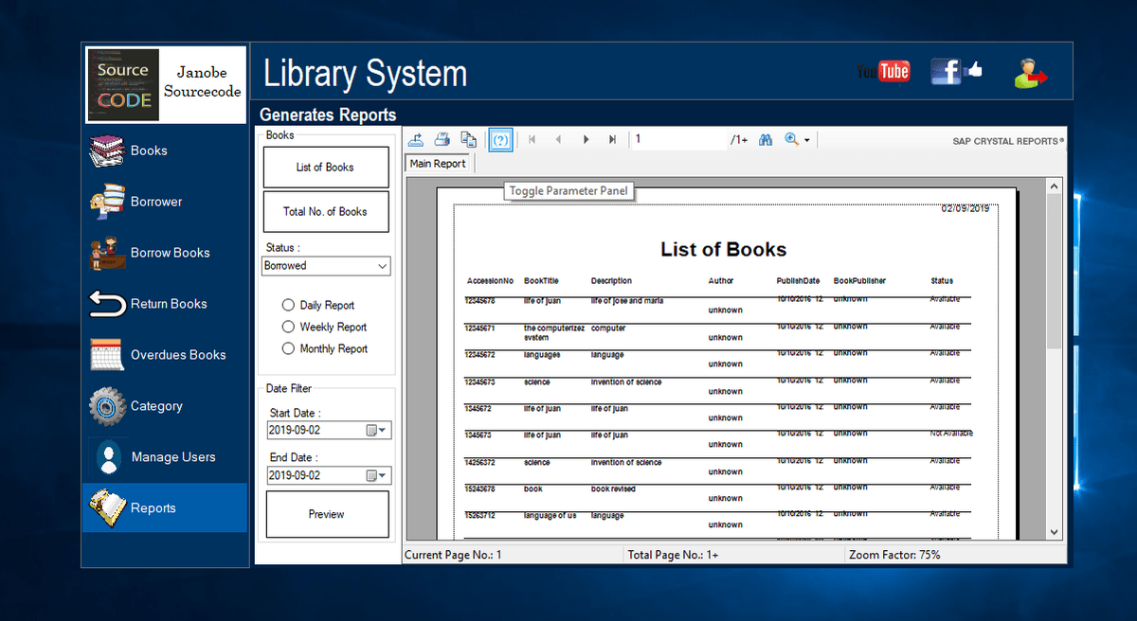Click the Export Report toolbar icon
The width and height of the screenshot is (1137, 621).
point(416,139)
